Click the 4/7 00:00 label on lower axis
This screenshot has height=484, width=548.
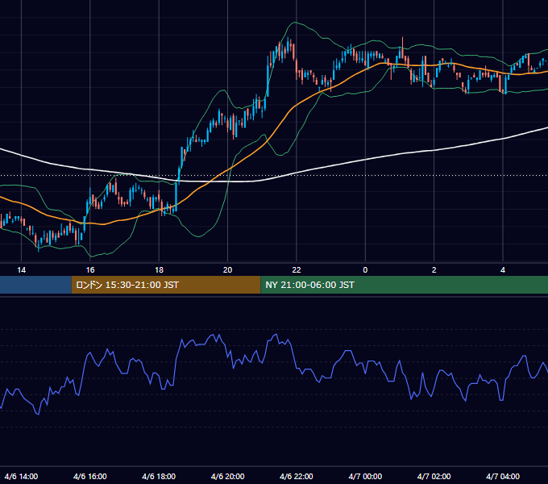pos(365,476)
